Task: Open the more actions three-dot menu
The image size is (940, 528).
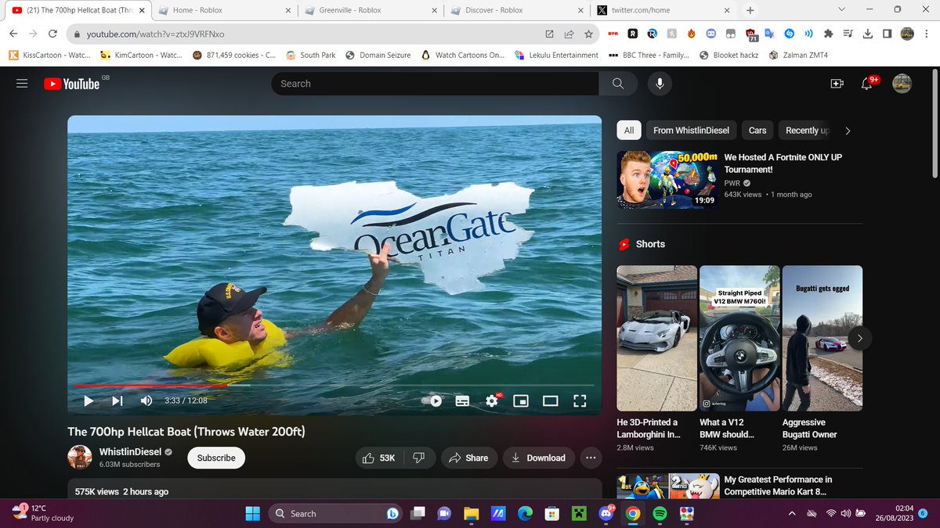Action: pyautogui.click(x=591, y=458)
